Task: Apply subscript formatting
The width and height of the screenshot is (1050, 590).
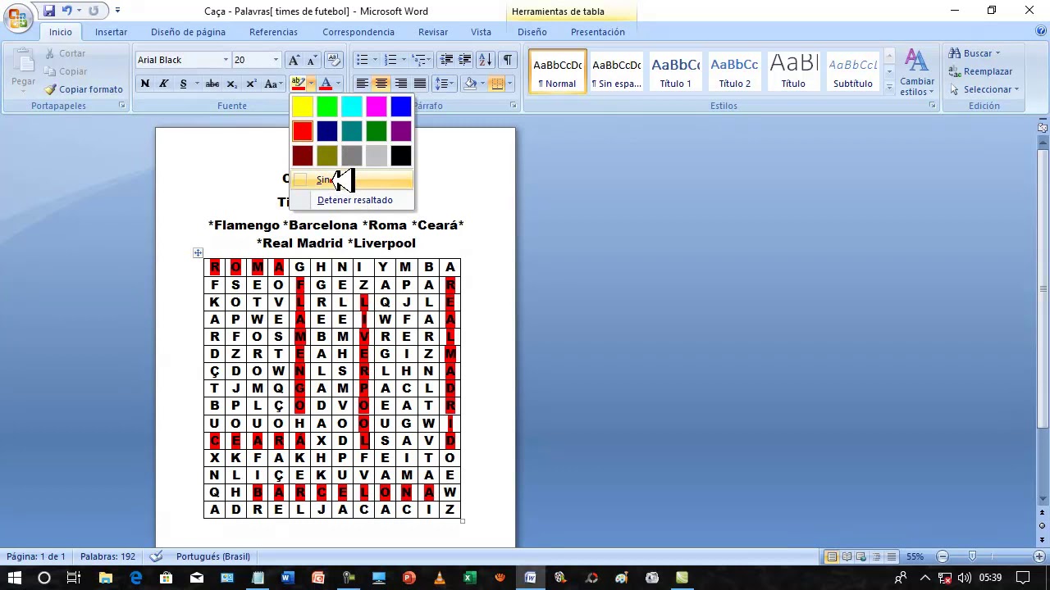Action: 232,84
